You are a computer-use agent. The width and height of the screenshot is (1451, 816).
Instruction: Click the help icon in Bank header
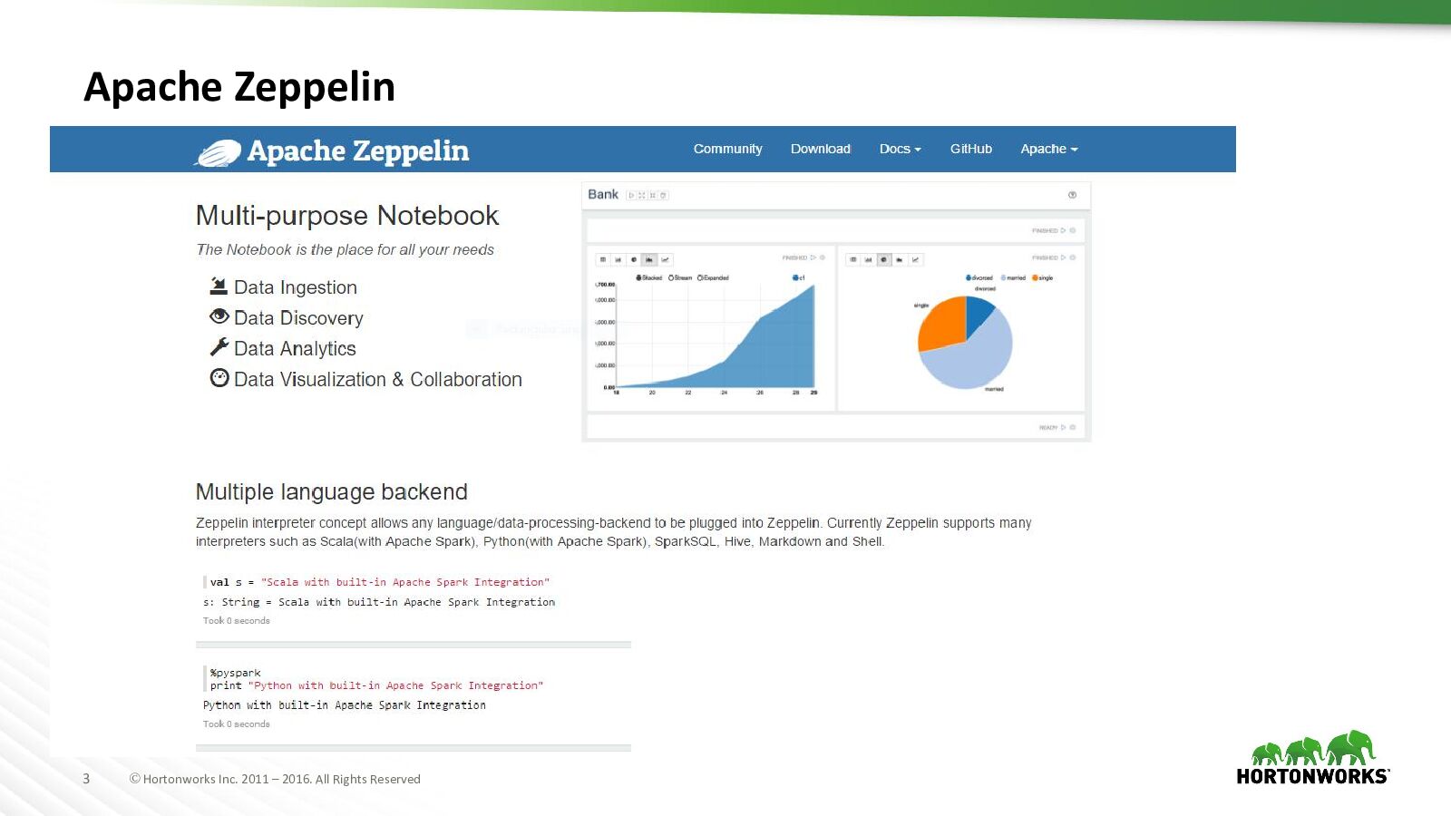pyautogui.click(x=1072, y=195)
